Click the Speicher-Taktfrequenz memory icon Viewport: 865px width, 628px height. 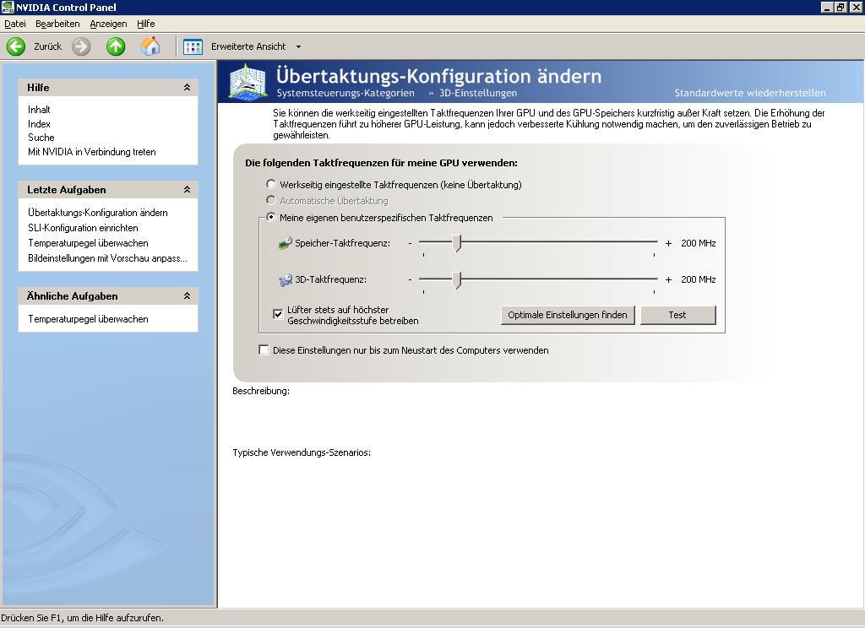coord(285,243)
